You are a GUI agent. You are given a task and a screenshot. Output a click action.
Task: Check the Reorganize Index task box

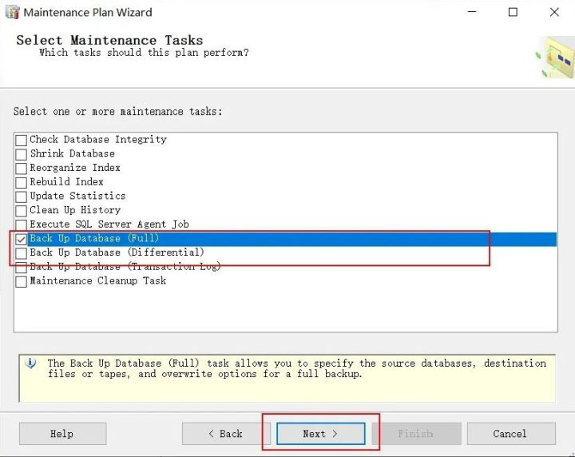coord(22,169)
